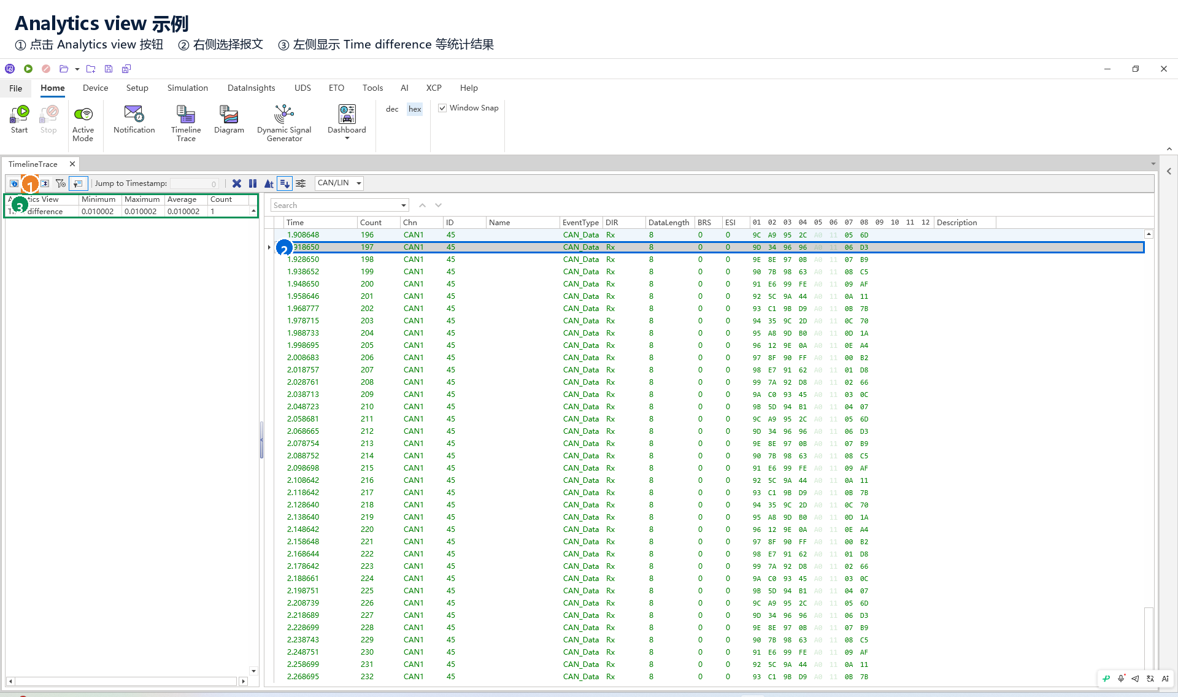Open the Search box dropdown arrow
The width and height of the screenshot is (1178, 697).
(404, 206)
